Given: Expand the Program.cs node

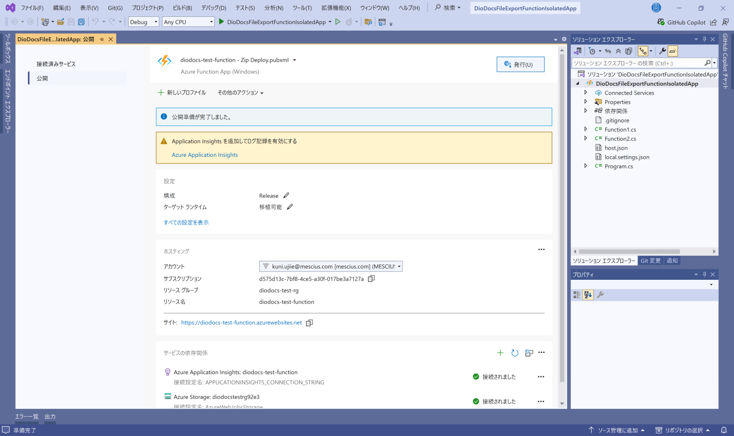Looking at the screenshot, I should (585, 166).
